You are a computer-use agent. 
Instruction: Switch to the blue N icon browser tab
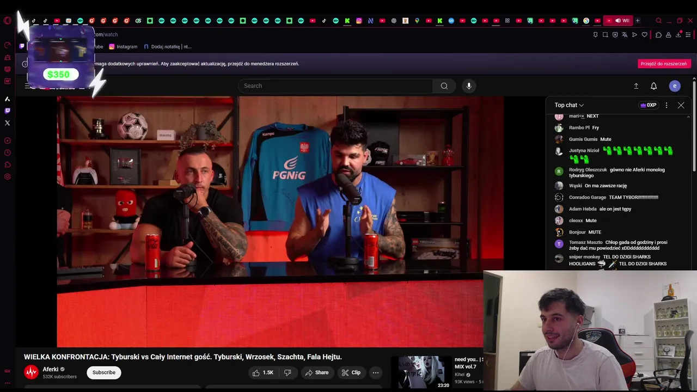(x=370, y=21)
